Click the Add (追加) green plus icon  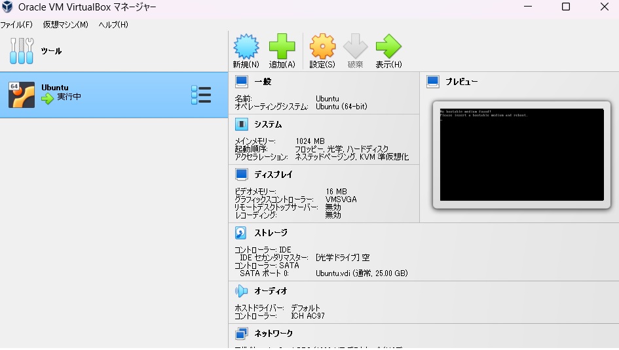click(x=282, y=46)
